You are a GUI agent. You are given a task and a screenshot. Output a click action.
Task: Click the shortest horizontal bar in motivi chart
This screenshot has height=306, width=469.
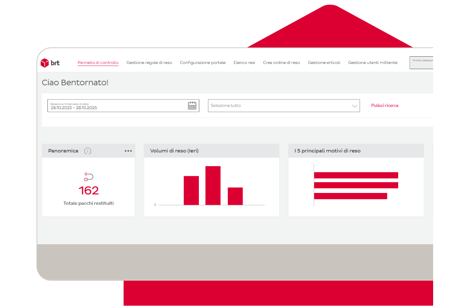pos(350,196)
